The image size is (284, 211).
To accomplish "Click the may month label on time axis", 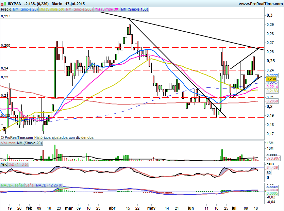I will pyautogui.click(x=151, y=208).
